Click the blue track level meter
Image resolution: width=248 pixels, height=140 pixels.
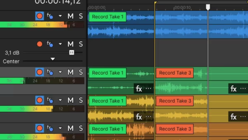(42, 25)
